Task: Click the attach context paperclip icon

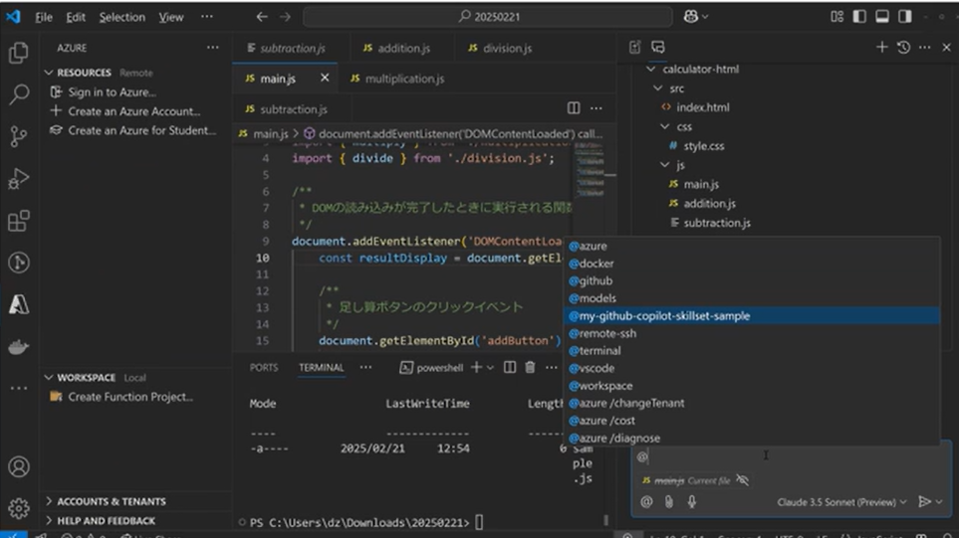Action: pos(669,501)
